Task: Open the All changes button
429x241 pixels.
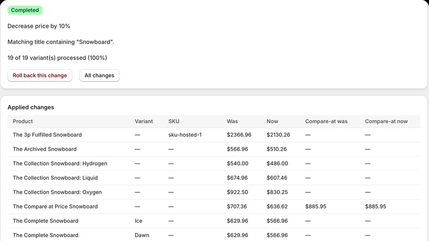Action: 99,76
